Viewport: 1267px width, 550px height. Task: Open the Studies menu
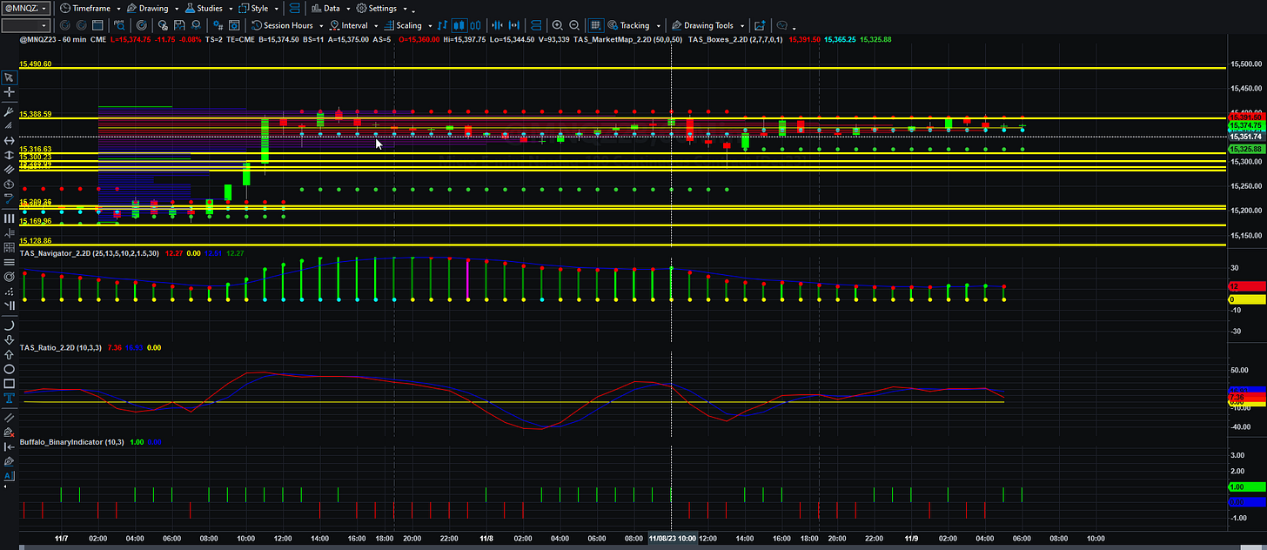203,8
